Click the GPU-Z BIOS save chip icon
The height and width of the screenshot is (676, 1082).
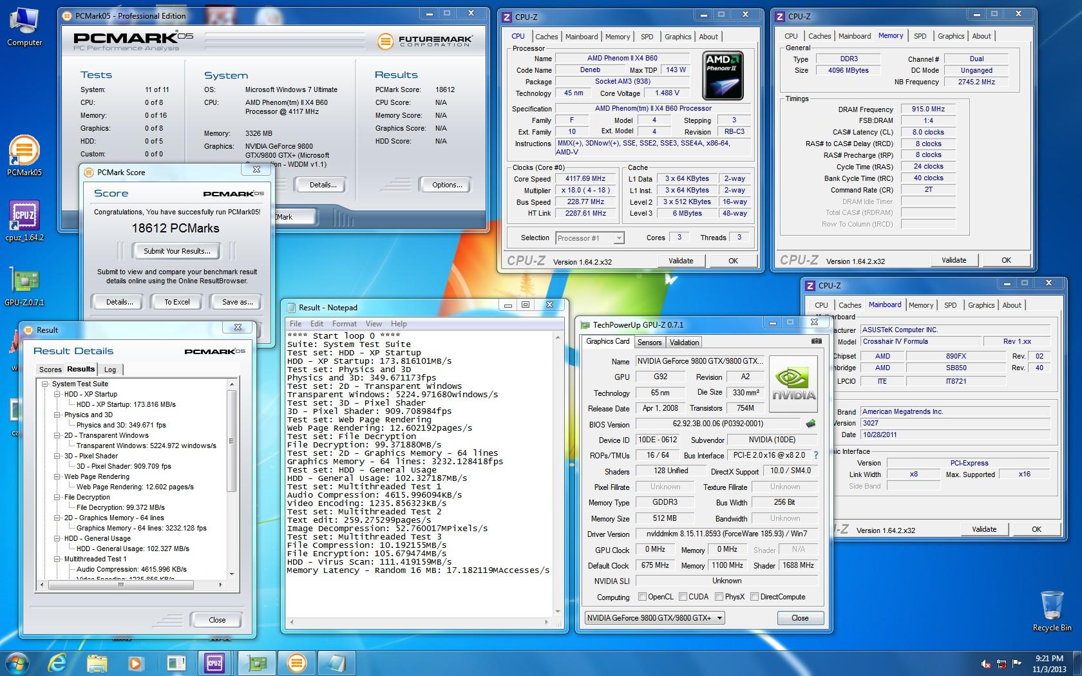[x=811, y=424]
